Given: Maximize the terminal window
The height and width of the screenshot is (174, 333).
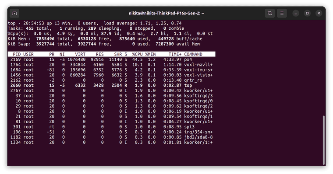Looking at the screenshot, I should [x=307, y=13].
